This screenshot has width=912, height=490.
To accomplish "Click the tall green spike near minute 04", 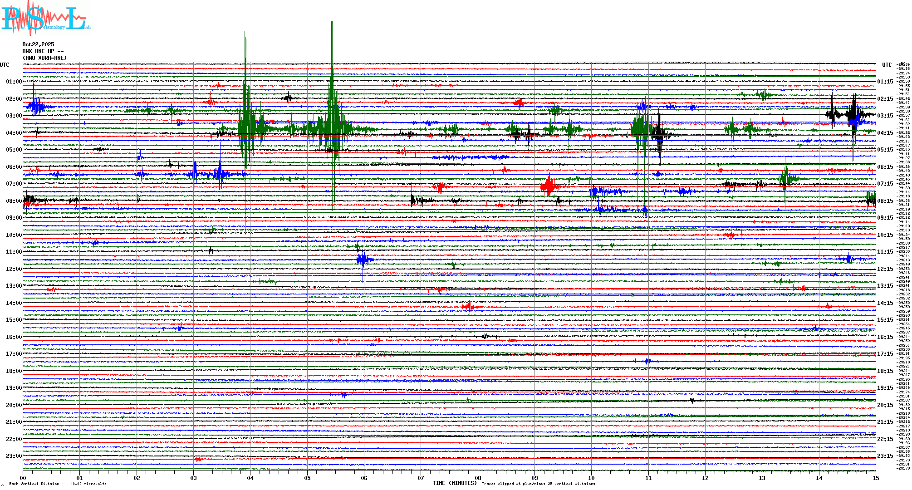I will [x=245, y=91].
